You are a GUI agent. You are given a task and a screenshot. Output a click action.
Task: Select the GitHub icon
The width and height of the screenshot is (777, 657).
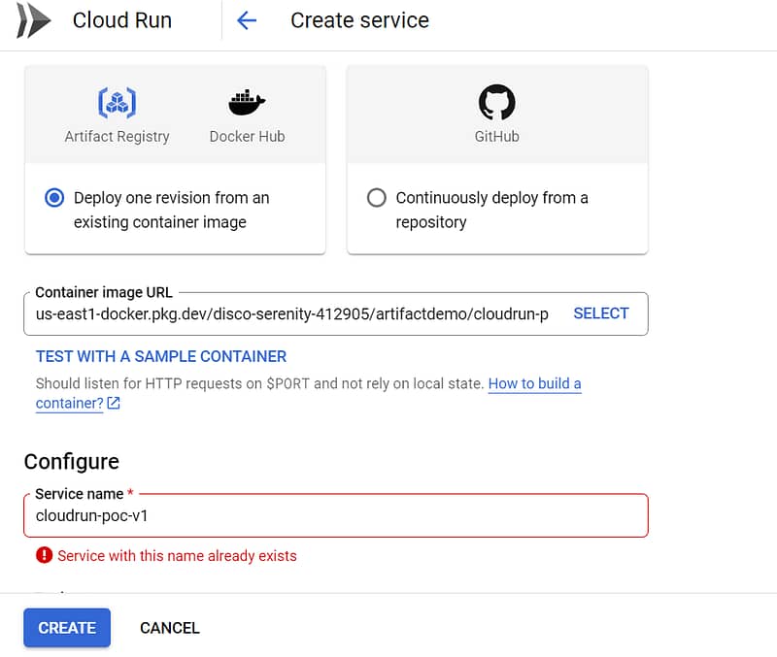tap(496, 101)
